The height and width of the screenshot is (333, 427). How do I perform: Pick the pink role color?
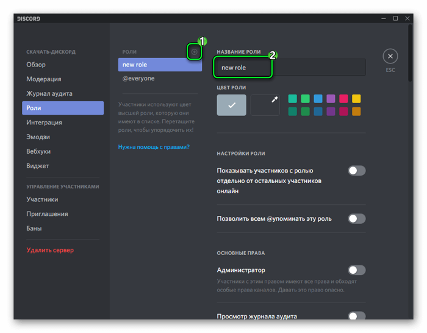[x=343, y=99]
